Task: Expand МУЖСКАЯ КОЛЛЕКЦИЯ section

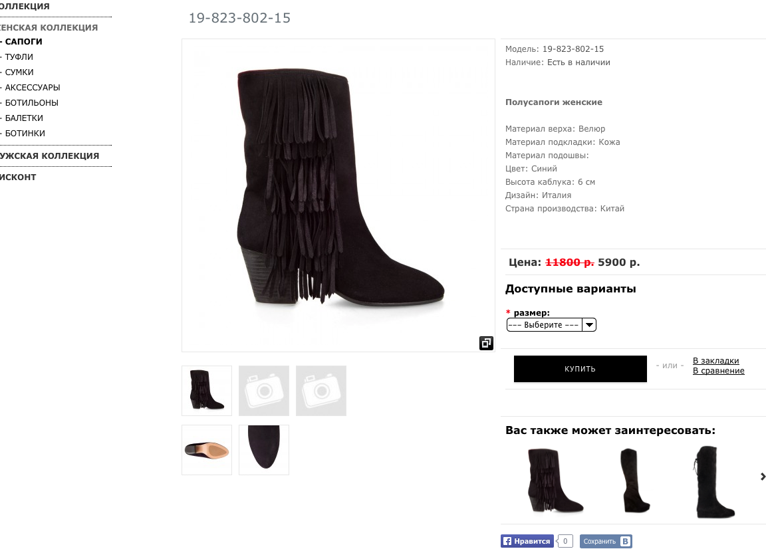Action: (x=49, y=156)
